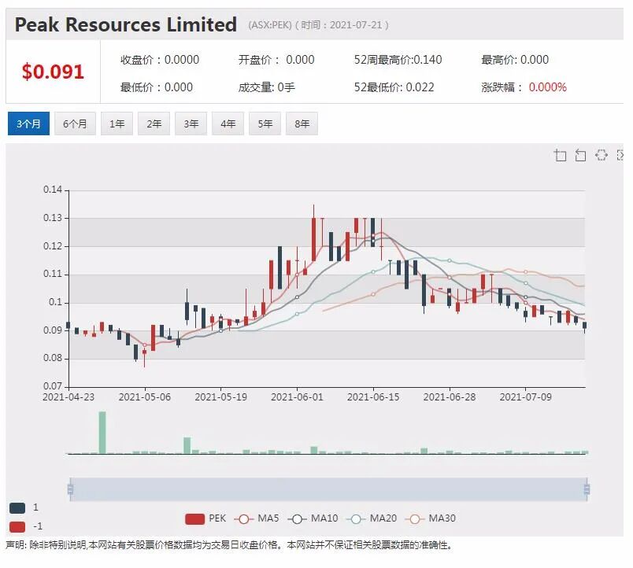Toggle the MA10 line in legend
The height and width of the screenshot is (568, 633).
point(313,518)
